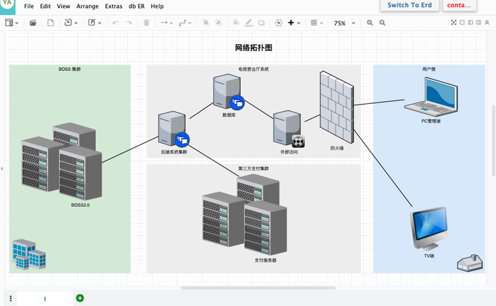Viewport: 496px width, 306px height.
Task: Expand the table insert dropdown
Action: [x=317, y=23]
